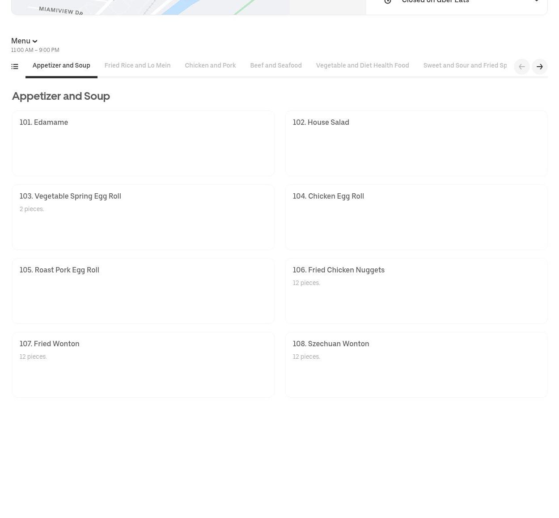Open 104. Chicken Egg Roll card
The height and width of the screenshot is (518, 559).
coord(416,217)
